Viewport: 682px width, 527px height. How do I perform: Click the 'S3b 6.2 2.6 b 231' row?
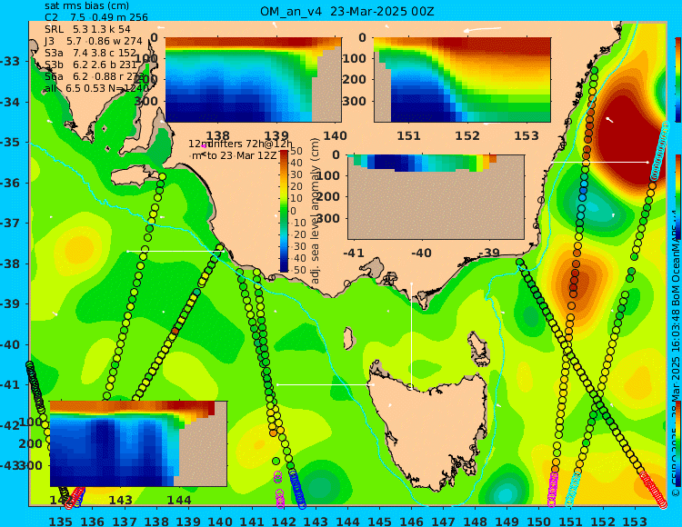click(90, 65)
